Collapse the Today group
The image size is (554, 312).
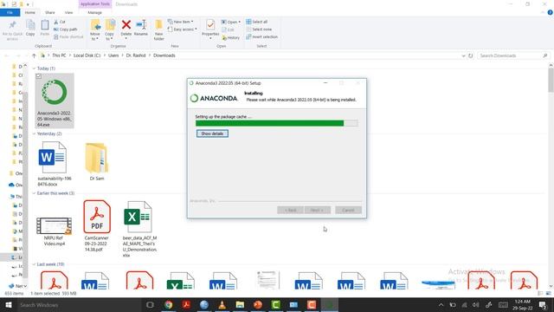(35, 68)
